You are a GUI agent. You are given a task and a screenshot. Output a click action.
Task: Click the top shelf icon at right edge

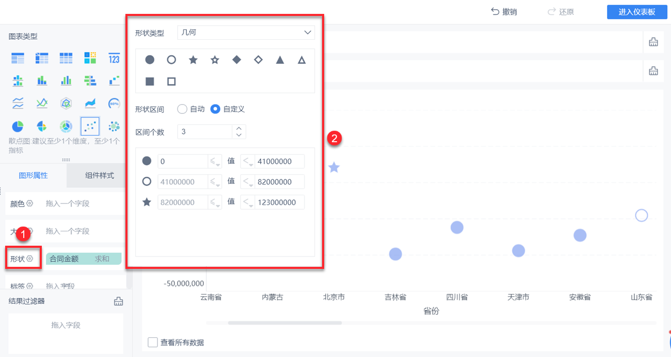coord(653,42)
